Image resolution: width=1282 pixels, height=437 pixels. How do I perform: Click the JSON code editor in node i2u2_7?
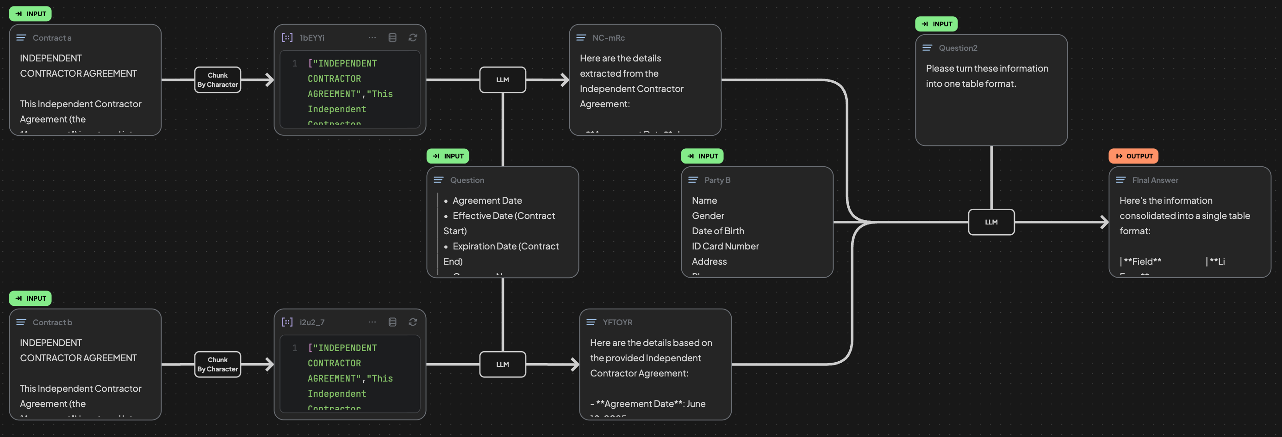[x=350, y=374]
